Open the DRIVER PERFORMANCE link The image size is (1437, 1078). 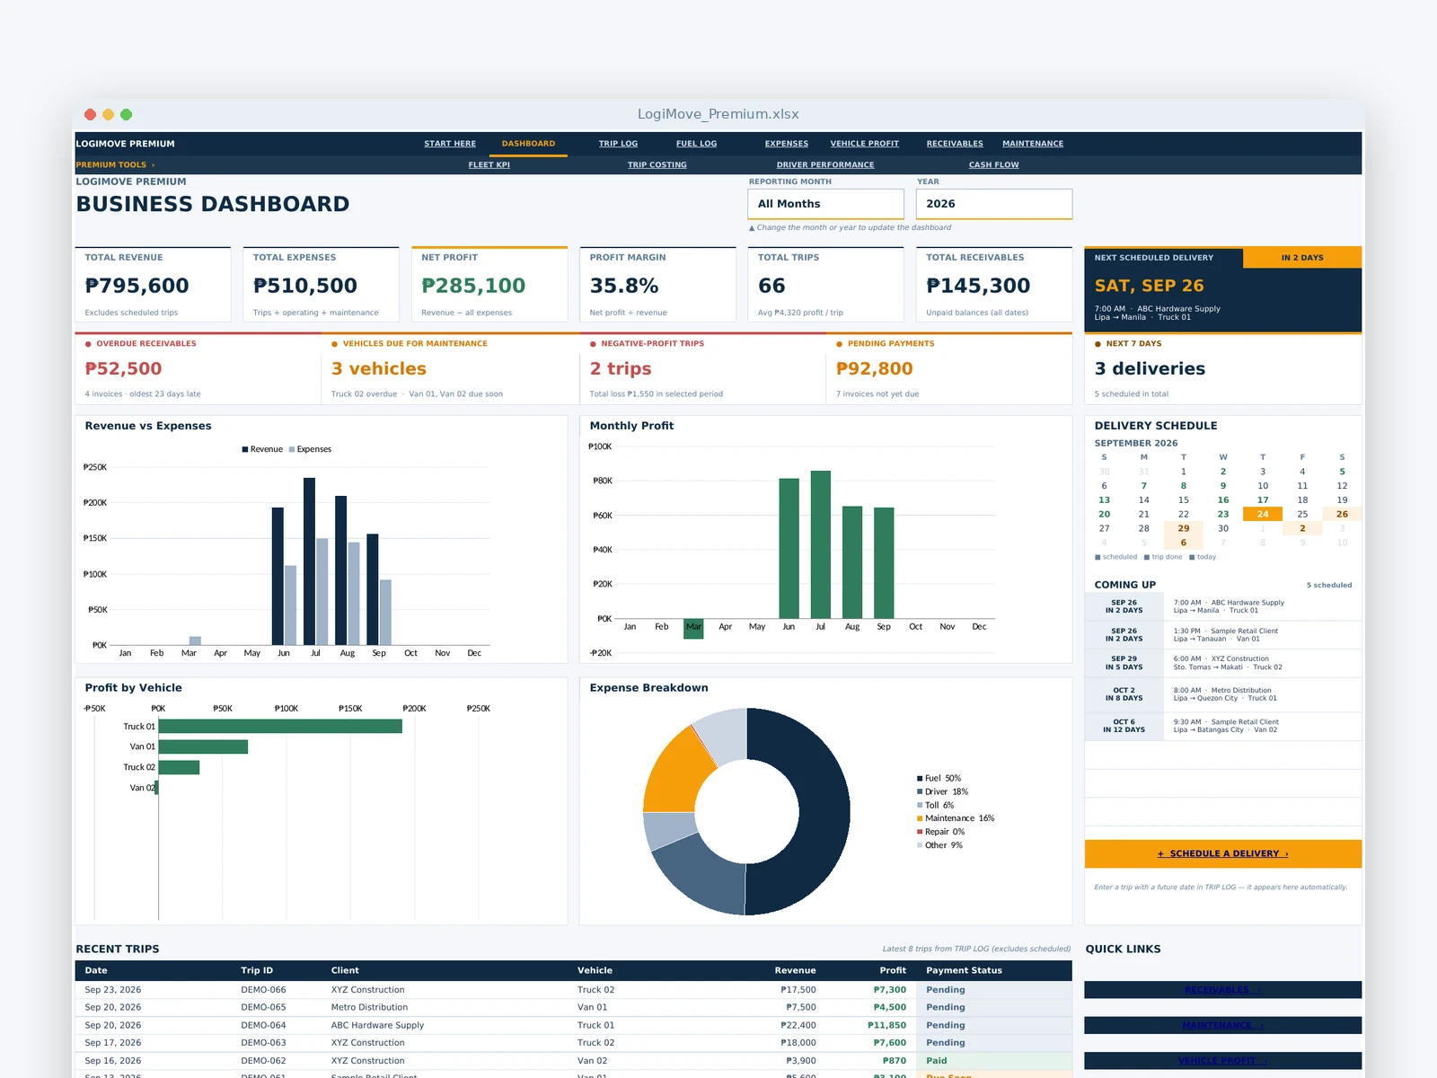pyautogui.click(x=825, y=165)
